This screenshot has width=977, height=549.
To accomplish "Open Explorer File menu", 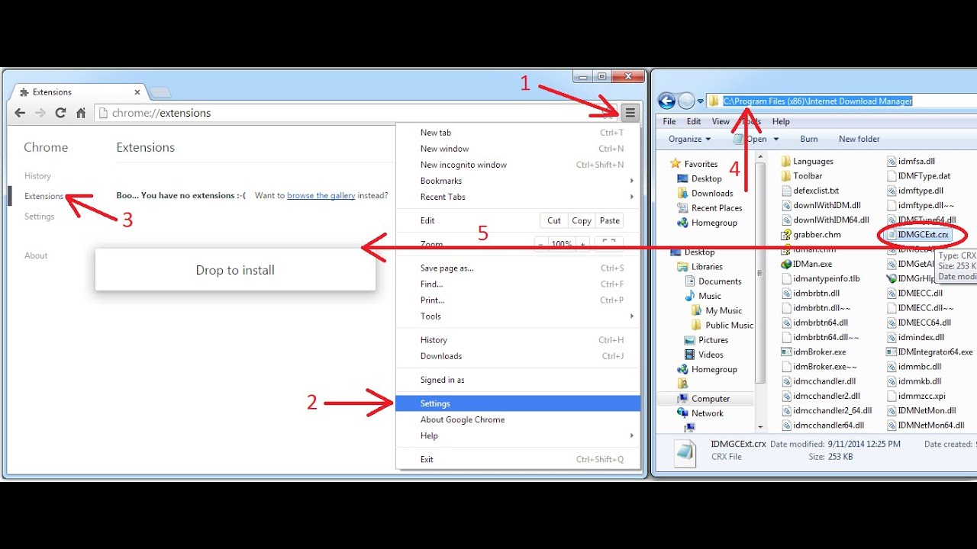I will click(669, 121).
